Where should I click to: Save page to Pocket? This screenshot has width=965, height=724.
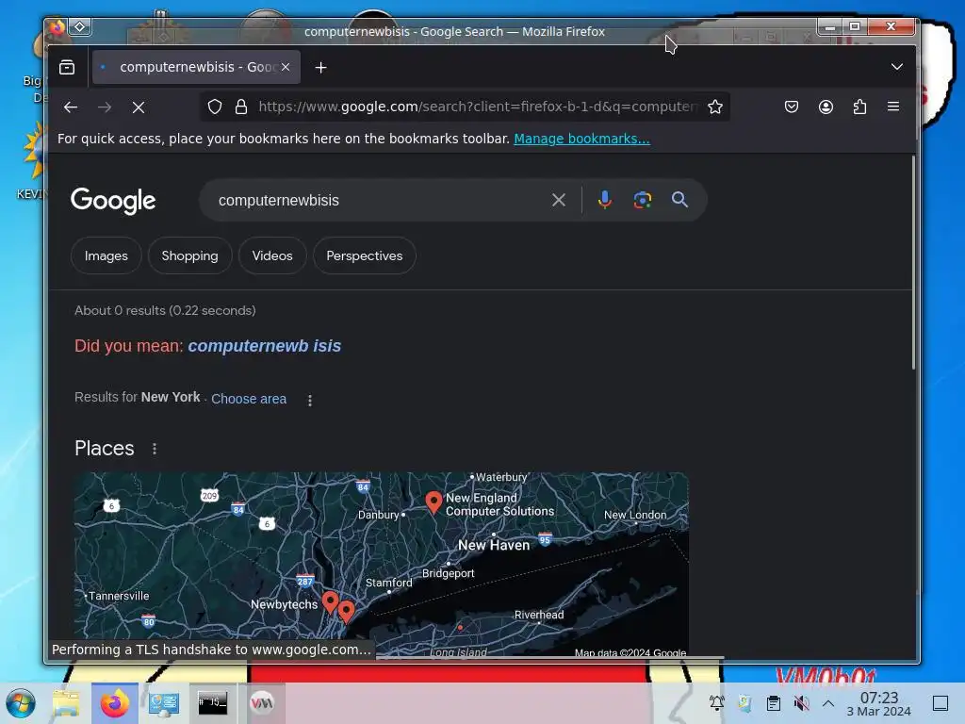[792, 107]
